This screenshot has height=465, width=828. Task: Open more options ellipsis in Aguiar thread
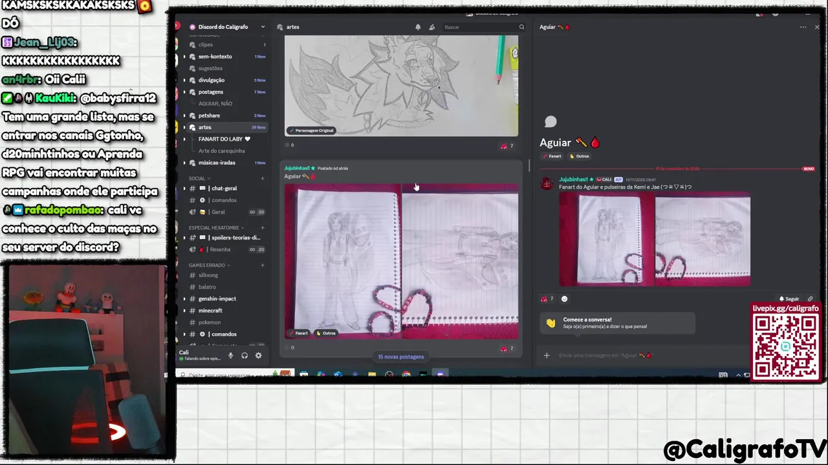tap(803, 27)
